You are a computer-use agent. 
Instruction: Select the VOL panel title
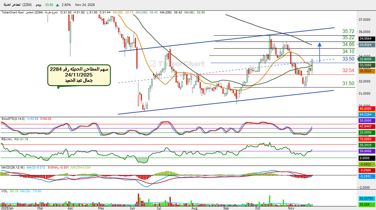[4, 191]
